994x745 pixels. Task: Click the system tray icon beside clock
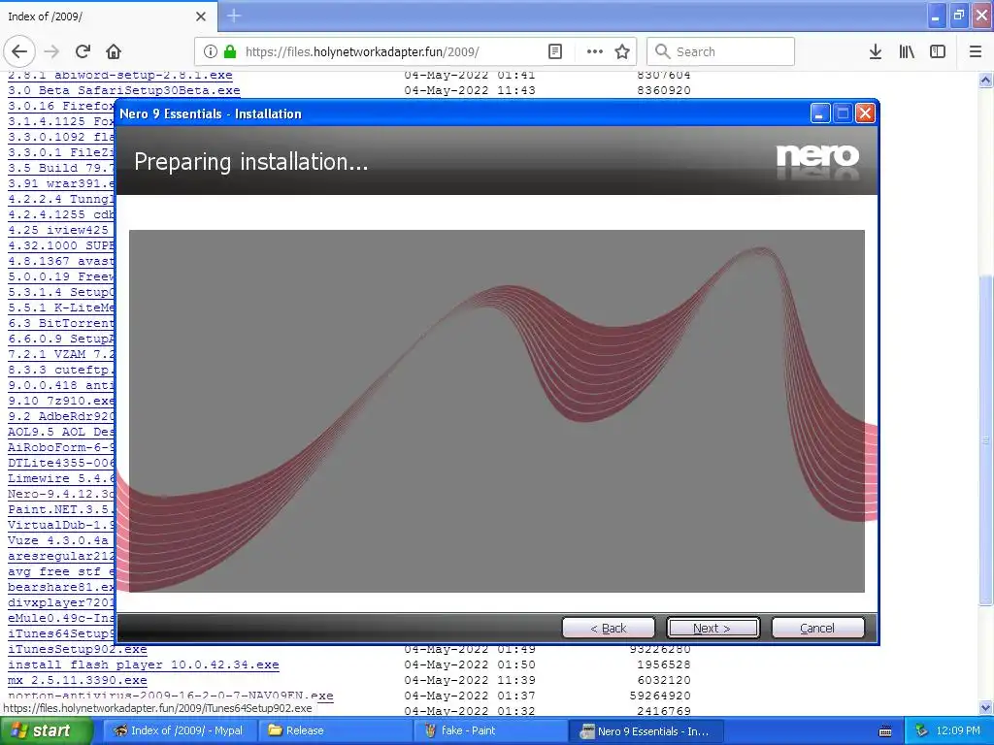[x=921, y=730]
